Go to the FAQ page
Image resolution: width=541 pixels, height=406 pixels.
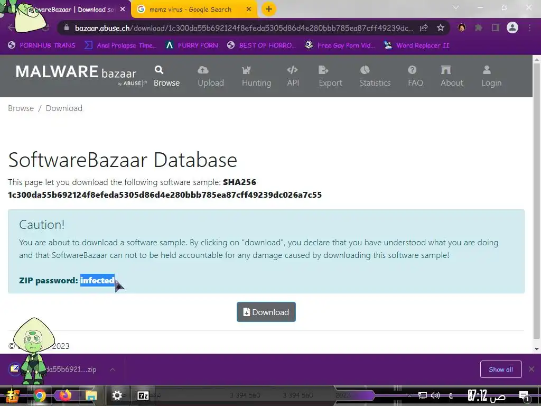click(x=415, y=76)
